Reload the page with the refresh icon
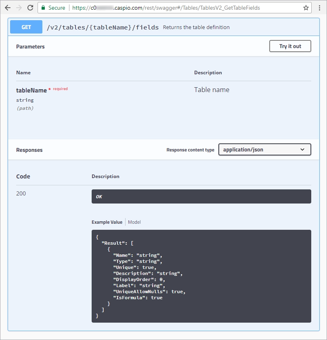Image resolution: width=327 pixels, height=340 pixels. (x=30, y=8)
